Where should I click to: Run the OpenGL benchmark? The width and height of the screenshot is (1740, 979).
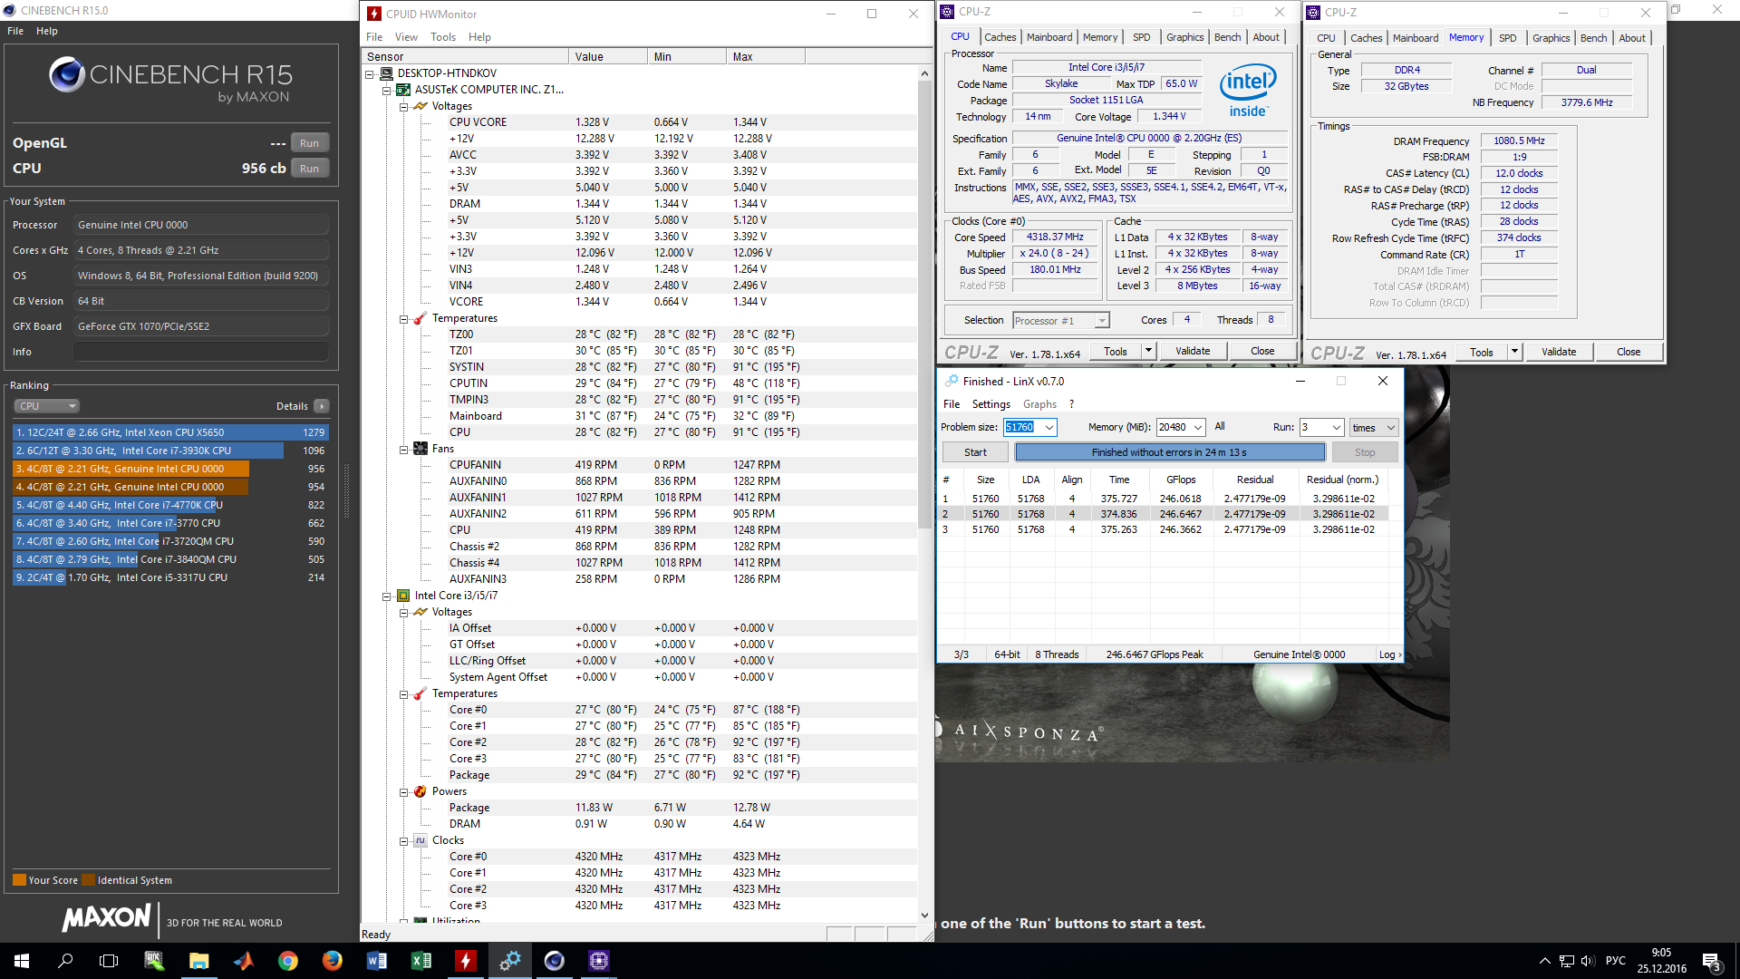309,143
